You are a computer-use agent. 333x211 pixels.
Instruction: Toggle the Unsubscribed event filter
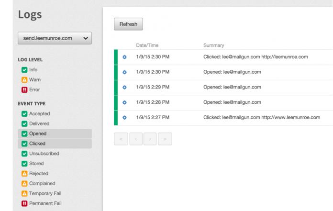24,154
